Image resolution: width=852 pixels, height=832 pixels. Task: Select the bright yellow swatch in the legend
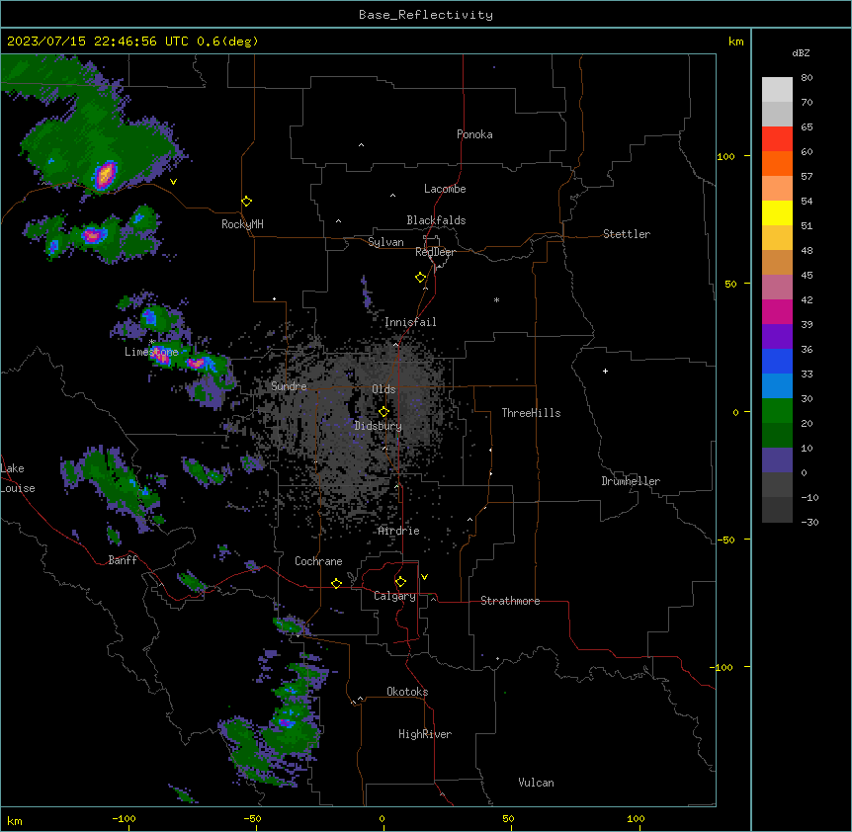coord(777,212)
